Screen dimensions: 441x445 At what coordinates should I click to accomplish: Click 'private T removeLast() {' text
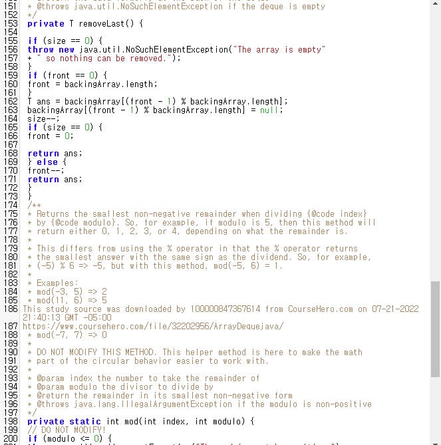pyautogui.click(x=85, y=23)
